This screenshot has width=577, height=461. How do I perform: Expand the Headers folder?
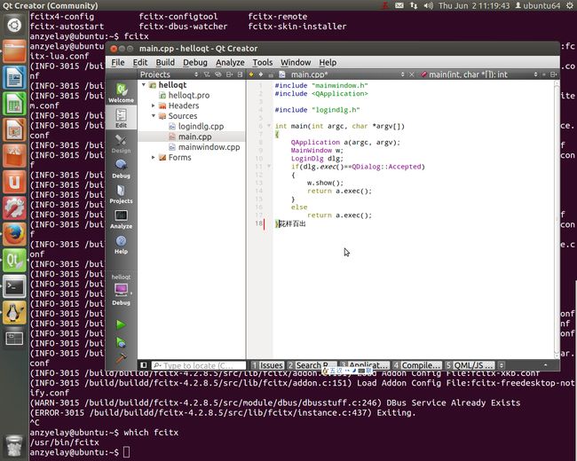coord(154,105)
